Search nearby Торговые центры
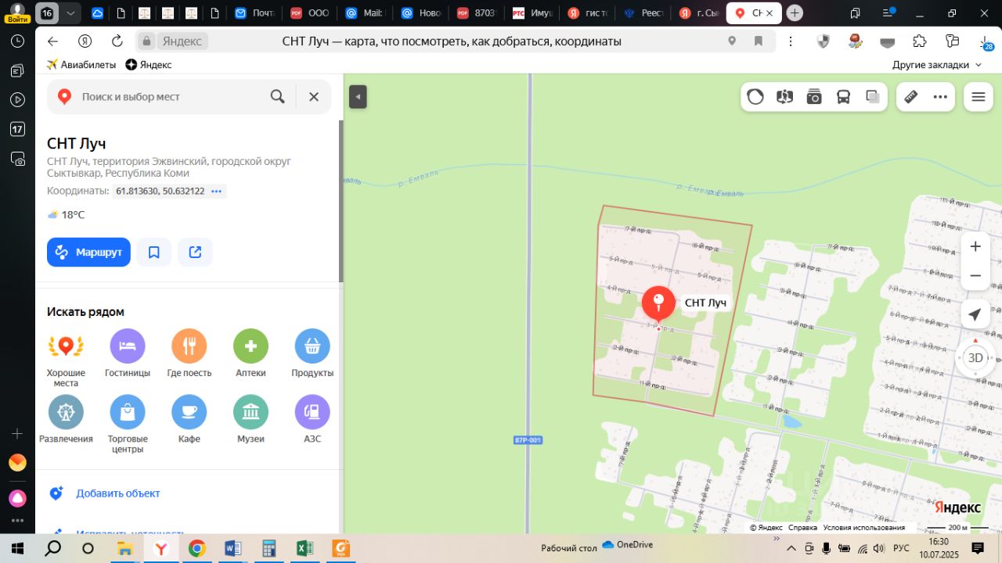 [128, 424]
